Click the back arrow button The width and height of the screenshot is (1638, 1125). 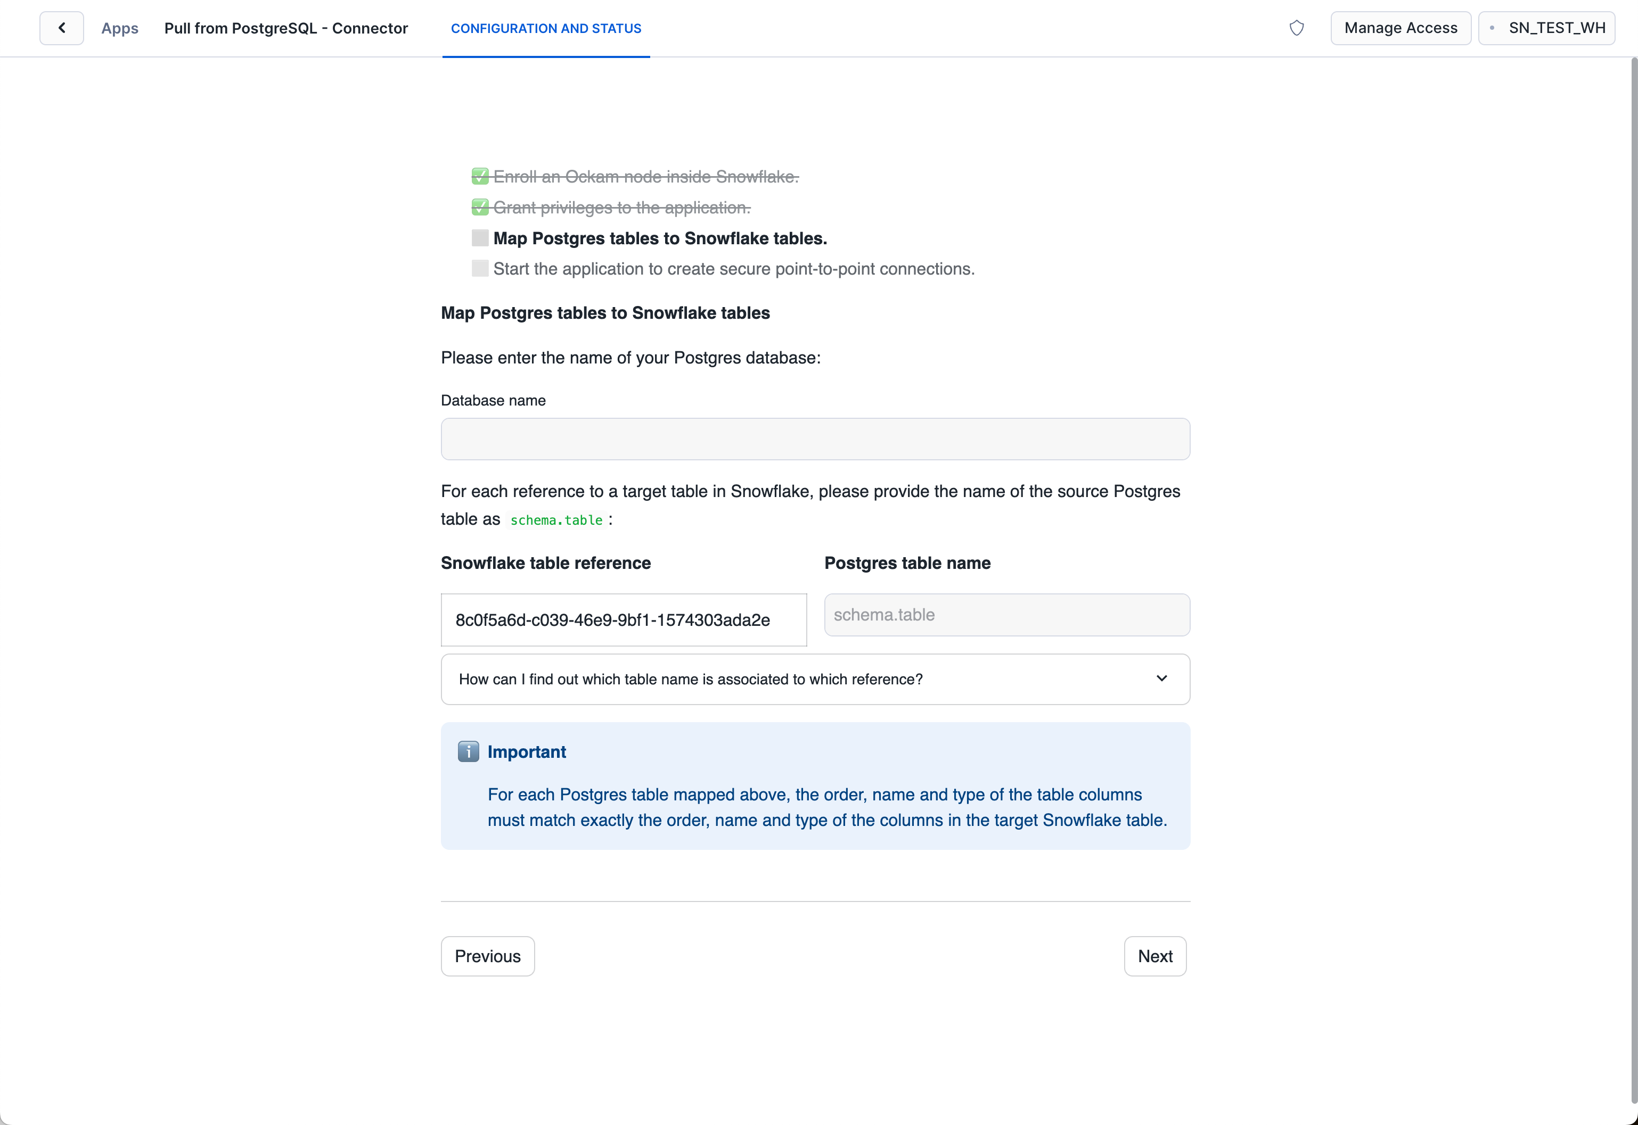pos(61,28)
